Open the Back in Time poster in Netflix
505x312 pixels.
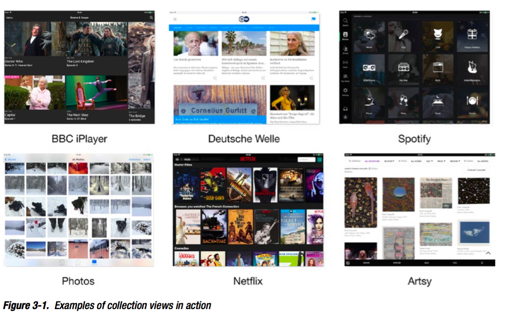(214, 227)
